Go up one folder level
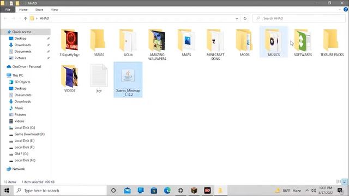Screen dimensions: 349x196 (x=26, y=19)
